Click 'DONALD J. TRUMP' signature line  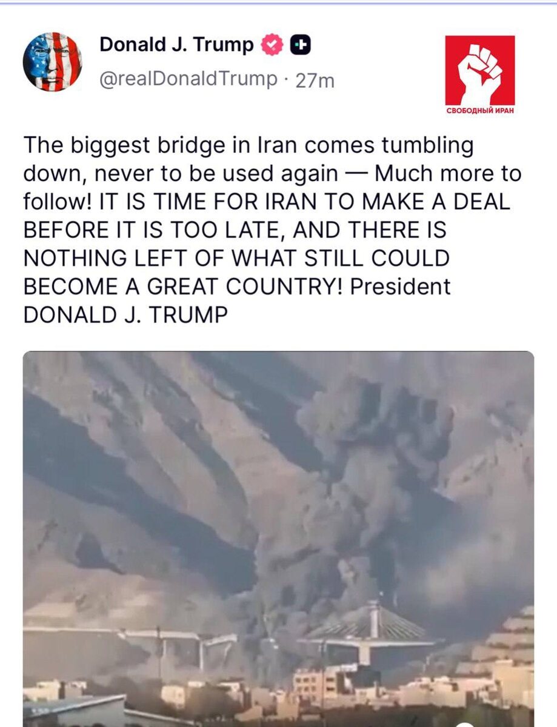click(125, 314)
